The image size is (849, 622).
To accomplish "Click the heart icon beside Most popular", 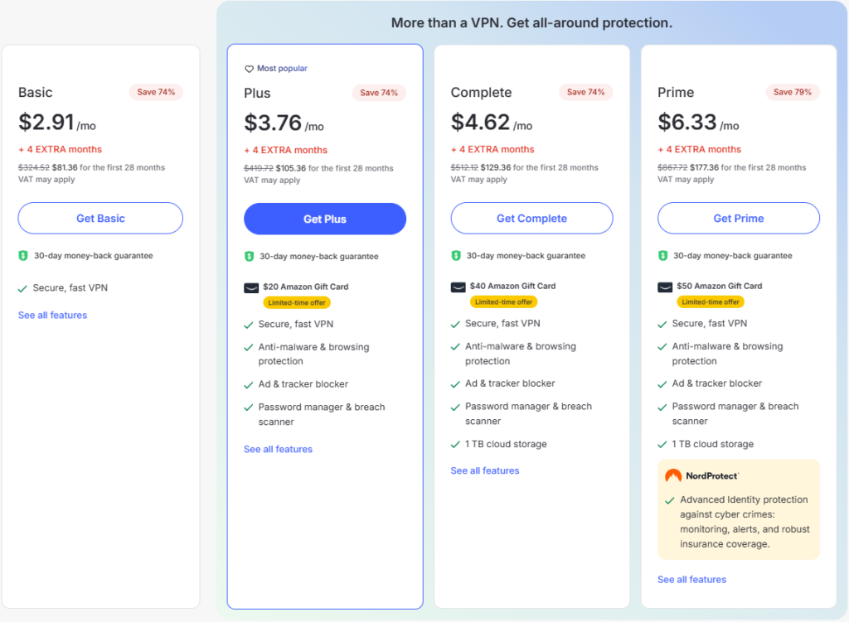I will [249, 69].
